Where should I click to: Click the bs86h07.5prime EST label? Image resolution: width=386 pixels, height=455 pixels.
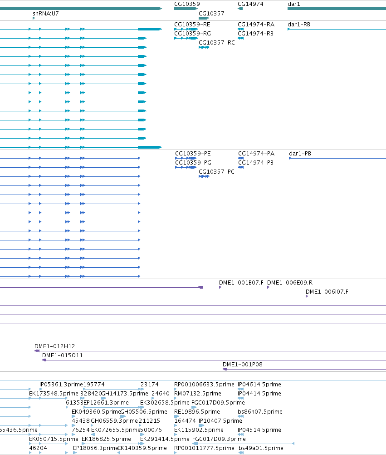(260, 412)
